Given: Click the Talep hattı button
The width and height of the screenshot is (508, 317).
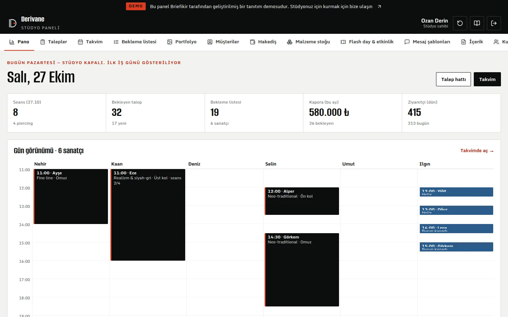Looking at the screenshot, I should [453, 79].
